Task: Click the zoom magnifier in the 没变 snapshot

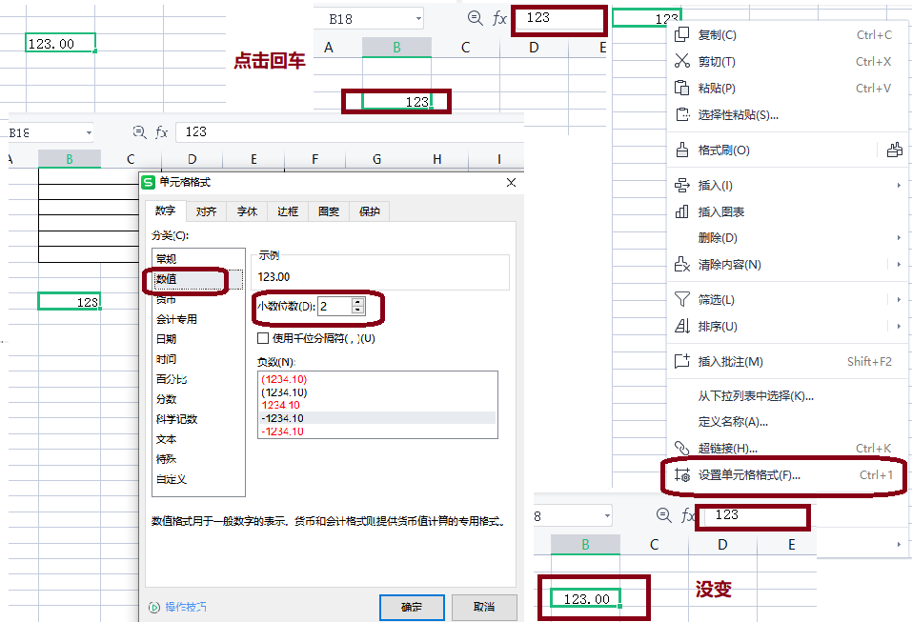Action: [x=663, y=515]
